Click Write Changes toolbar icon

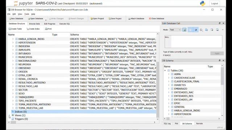tap(50, 19)
